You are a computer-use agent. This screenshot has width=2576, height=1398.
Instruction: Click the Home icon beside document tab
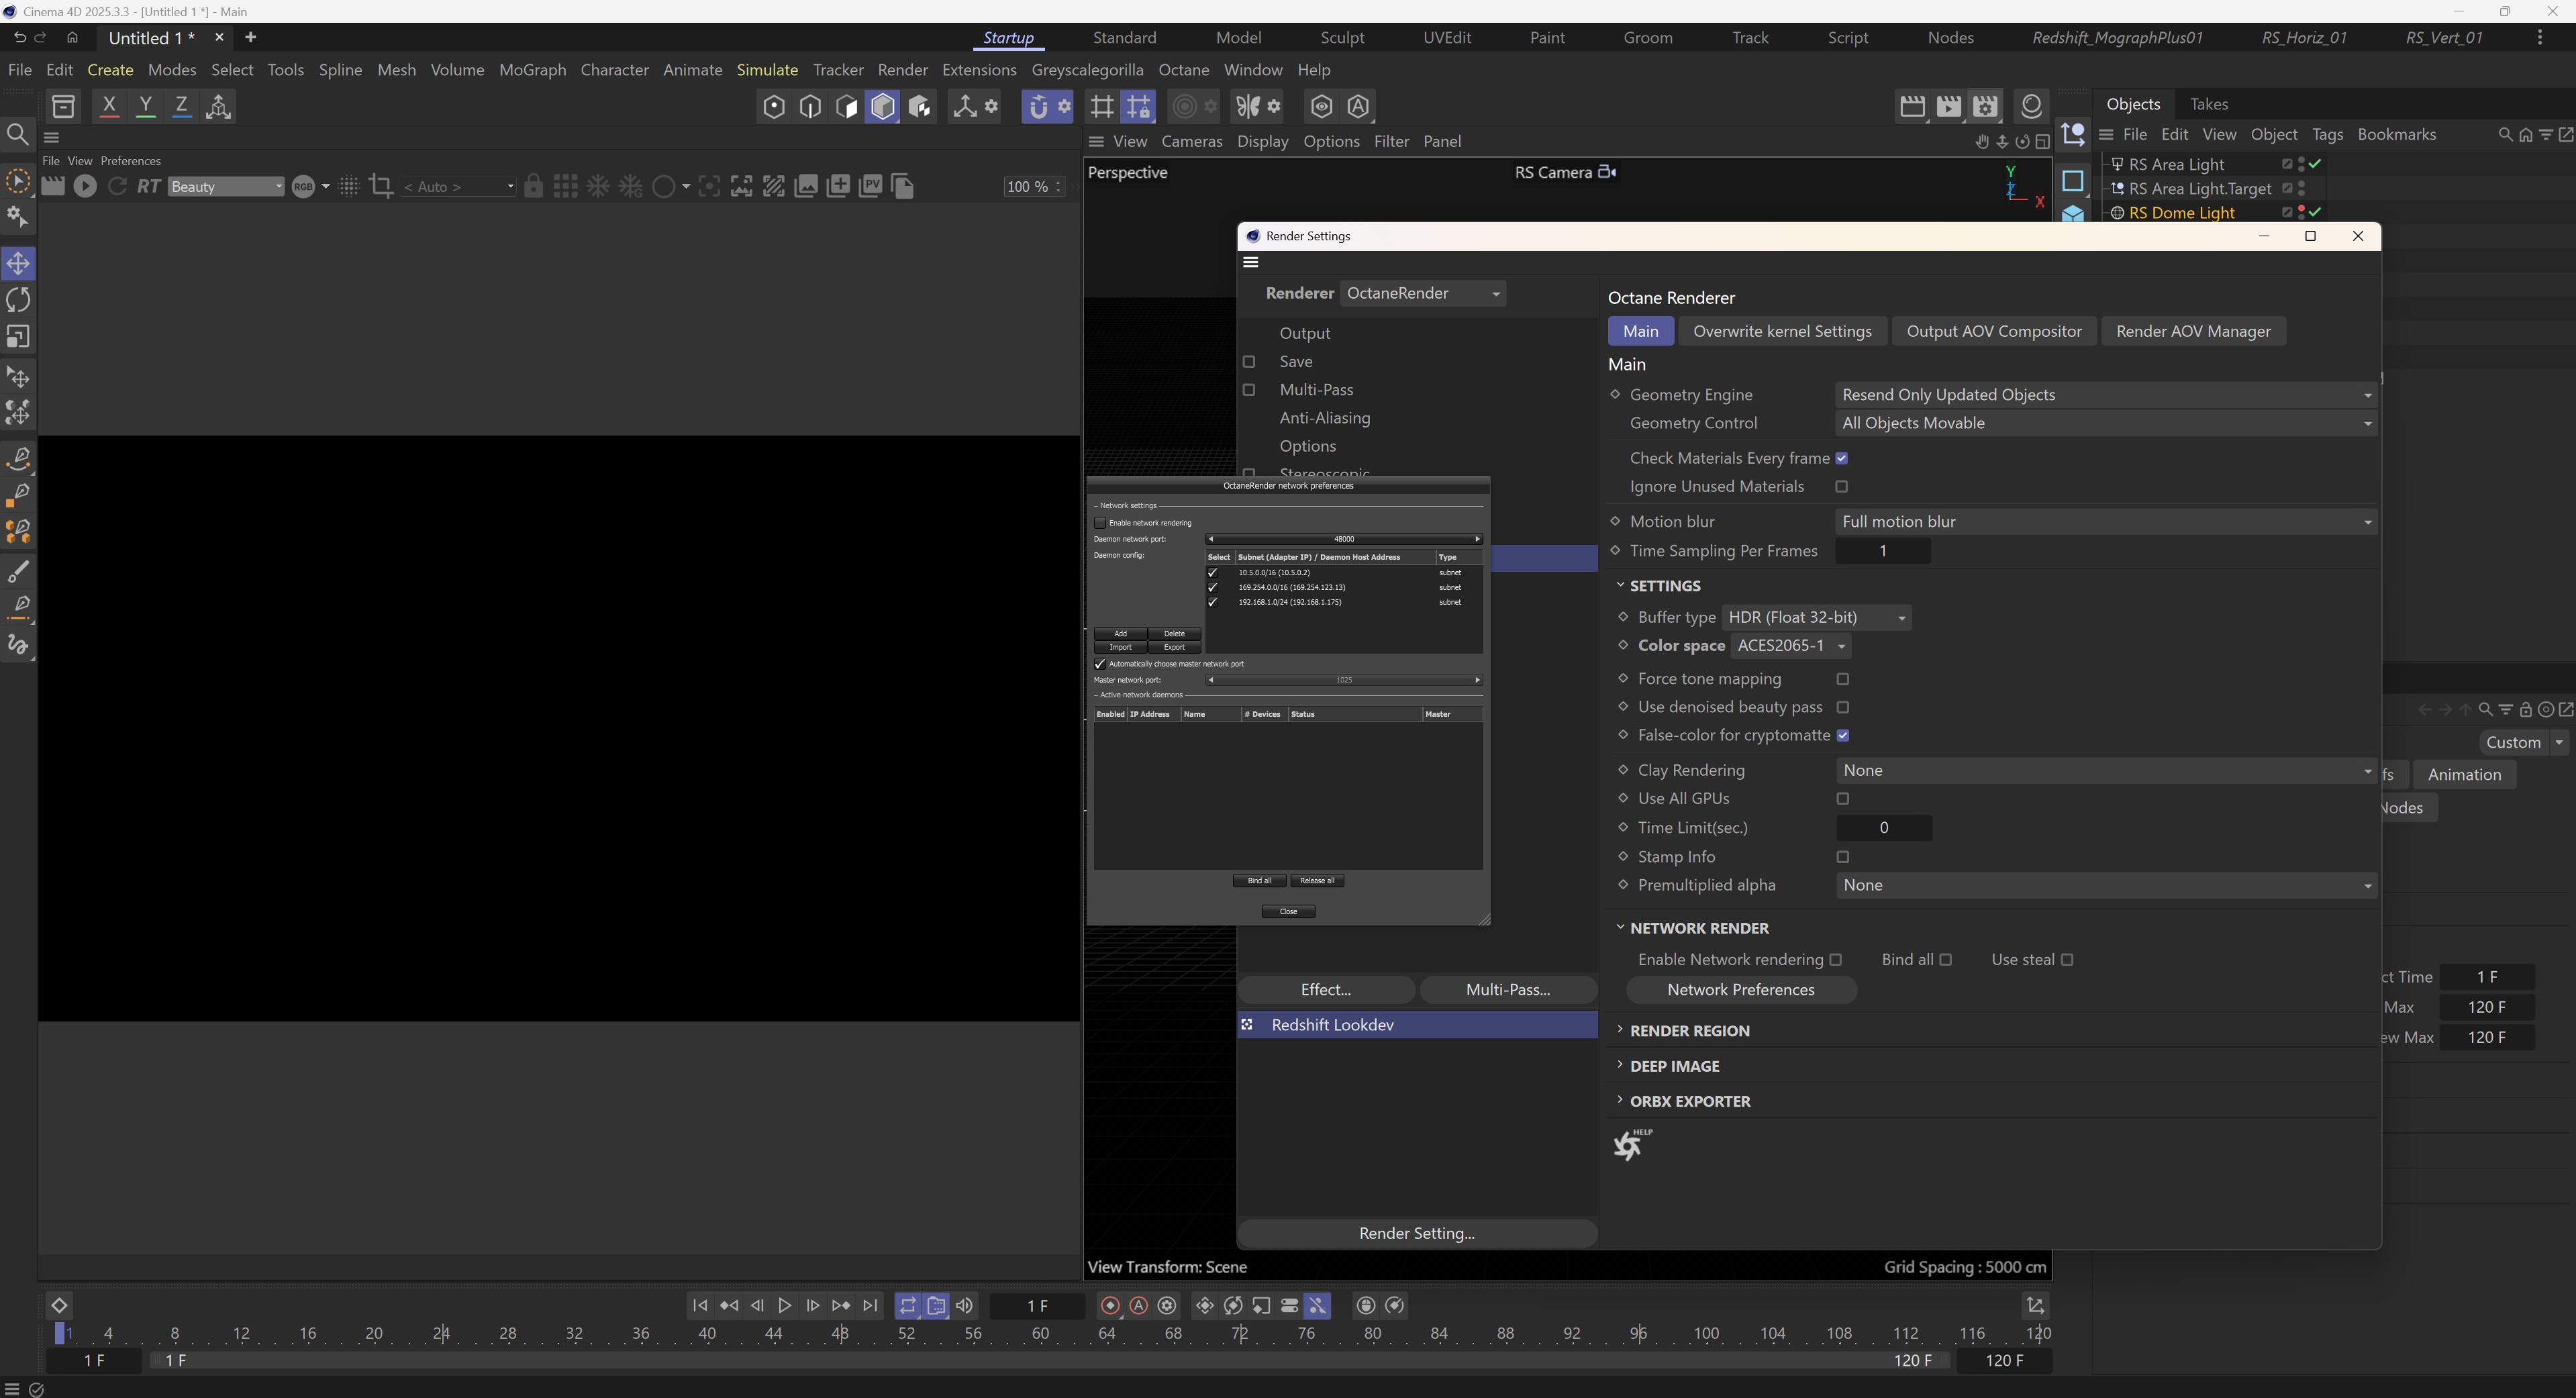72,38
